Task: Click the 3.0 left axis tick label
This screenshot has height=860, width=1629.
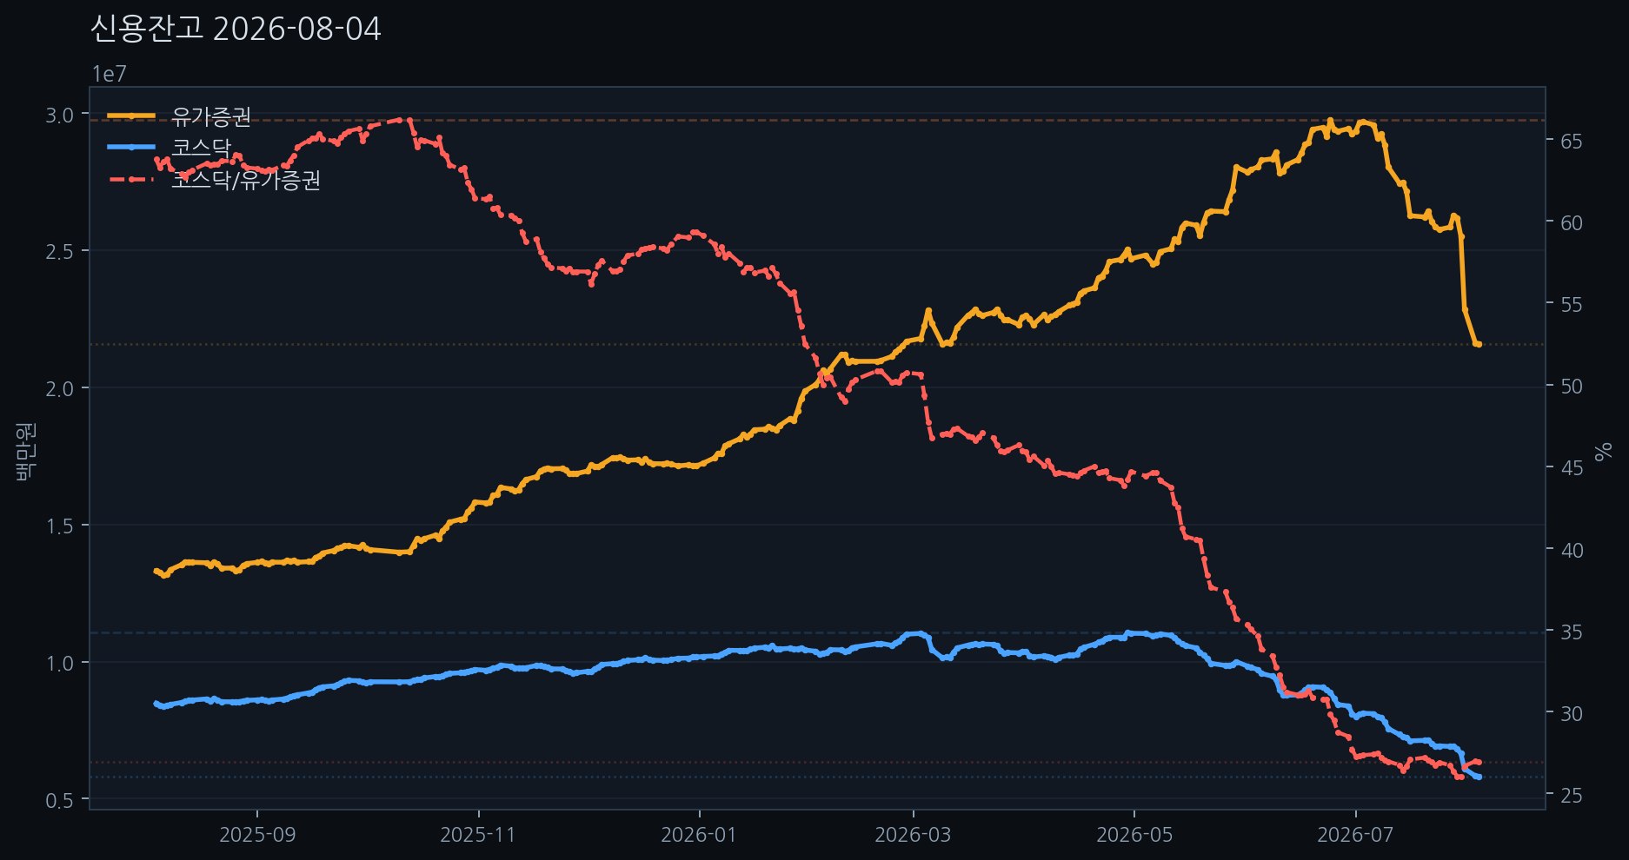Action: click(x=61, y=114)
